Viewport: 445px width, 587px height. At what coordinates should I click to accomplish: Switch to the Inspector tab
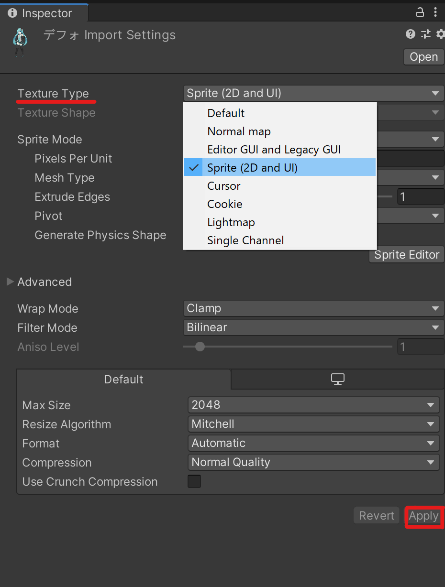click(x=44, y=13)
